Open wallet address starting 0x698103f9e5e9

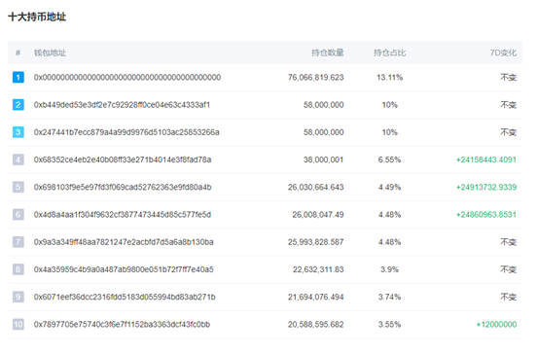123,188
